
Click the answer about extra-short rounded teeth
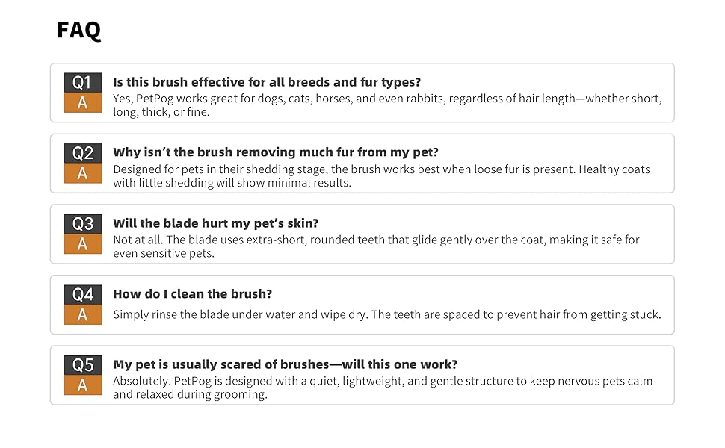[x=376, y=246]
